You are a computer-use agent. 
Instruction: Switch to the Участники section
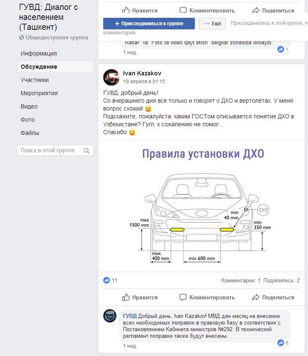[x=35, y=80]
